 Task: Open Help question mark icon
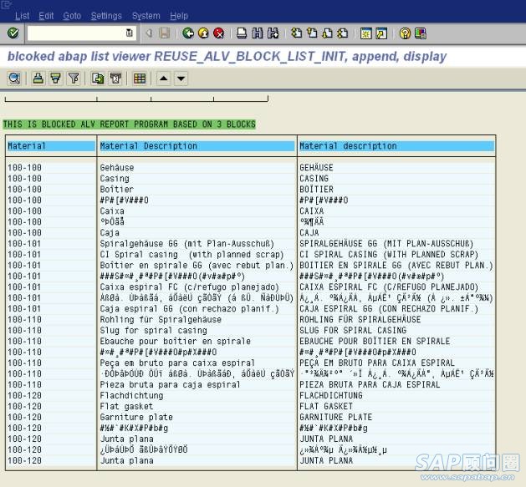pos(405,33)
